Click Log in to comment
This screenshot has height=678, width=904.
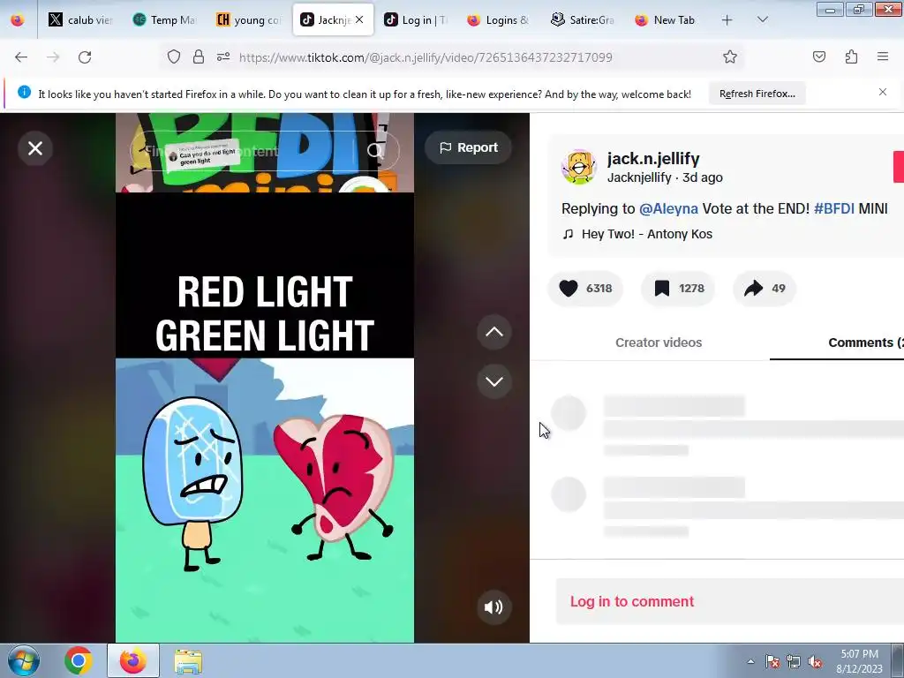[632, 601]
